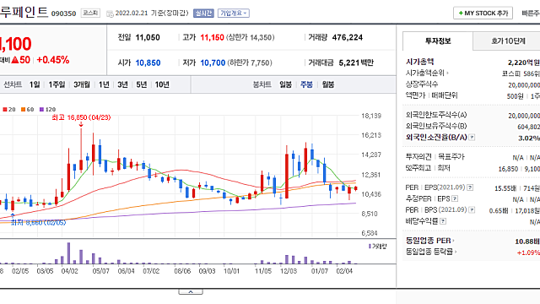
Task: Select the 1일 line chart period
Action: click(35, 84)
